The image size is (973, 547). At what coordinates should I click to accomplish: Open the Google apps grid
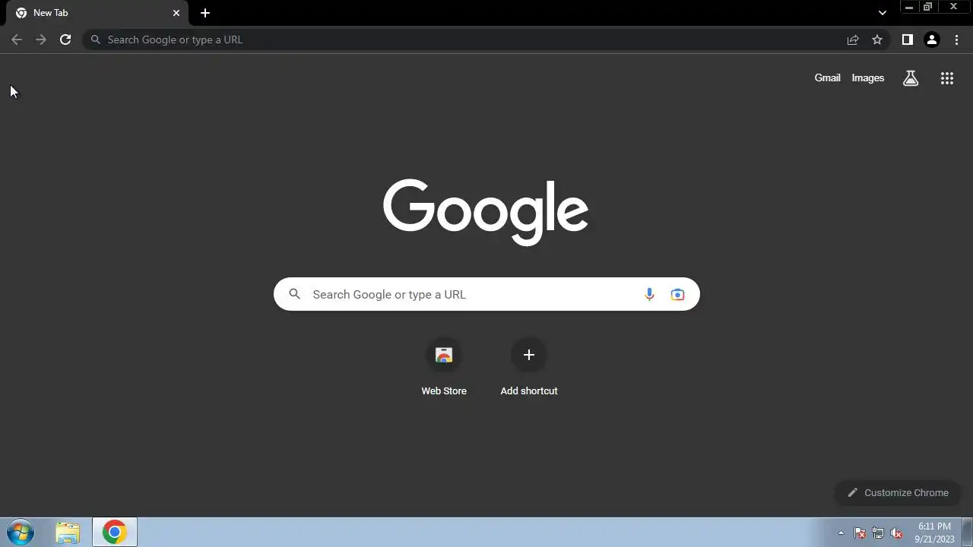[947, 77]
